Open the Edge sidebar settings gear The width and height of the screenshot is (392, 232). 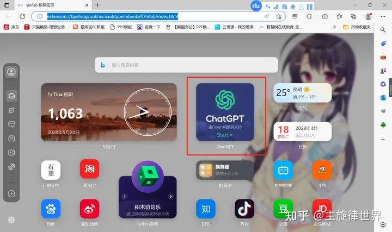[383, 224]
